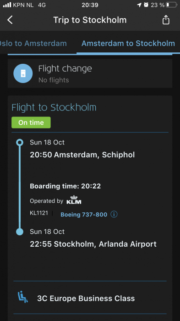Image resolution: width=180 pixels, height=321 pixels.
Task: Tap the alarm clock status icon
Action: tap(146, 5)
